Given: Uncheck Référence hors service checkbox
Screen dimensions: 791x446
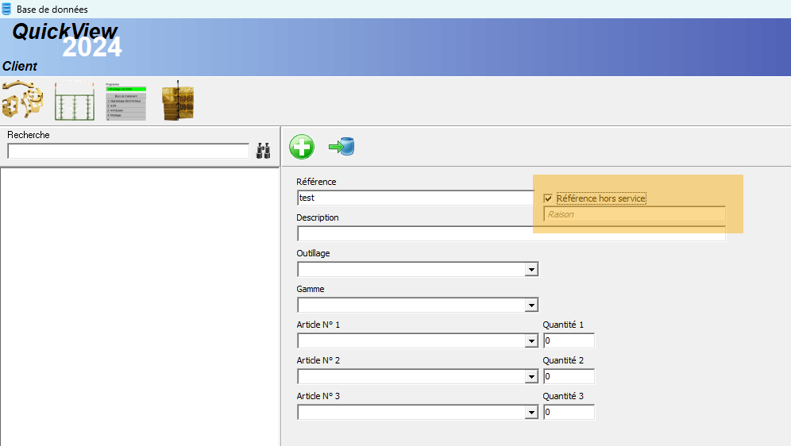Looking at the screenshot, I should click(x=548, y=198).
